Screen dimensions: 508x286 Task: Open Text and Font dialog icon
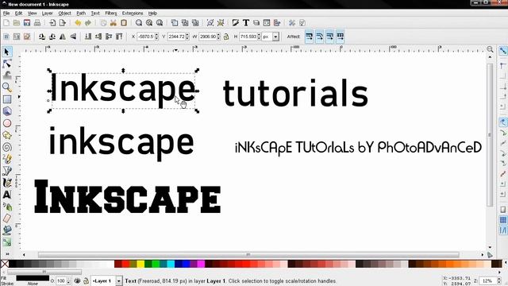pos(246,23)
